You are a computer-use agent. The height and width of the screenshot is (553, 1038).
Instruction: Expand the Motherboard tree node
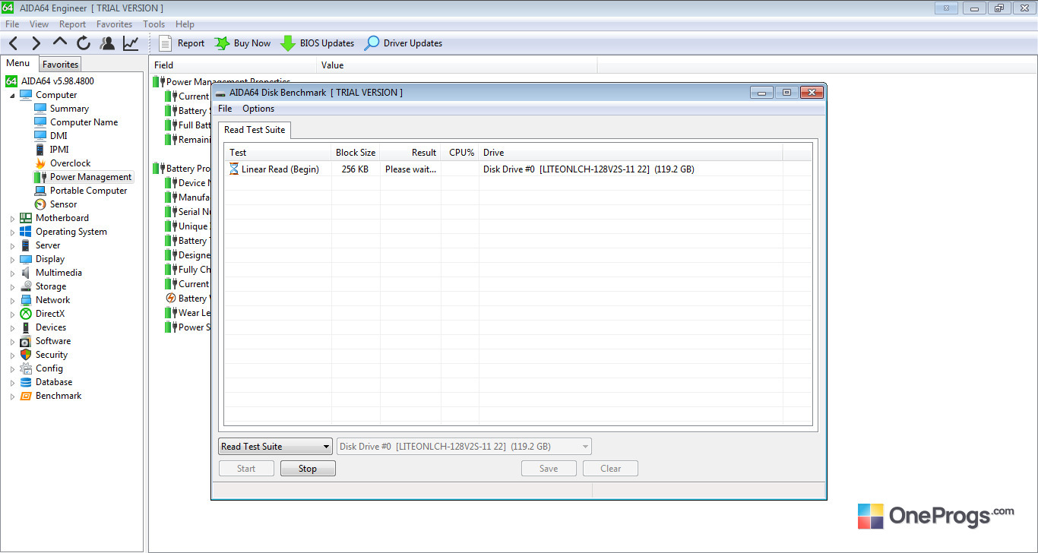(12, 218)
